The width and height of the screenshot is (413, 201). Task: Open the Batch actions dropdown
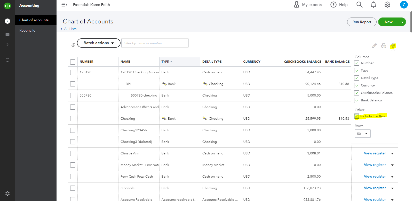[x=99, y=43]
